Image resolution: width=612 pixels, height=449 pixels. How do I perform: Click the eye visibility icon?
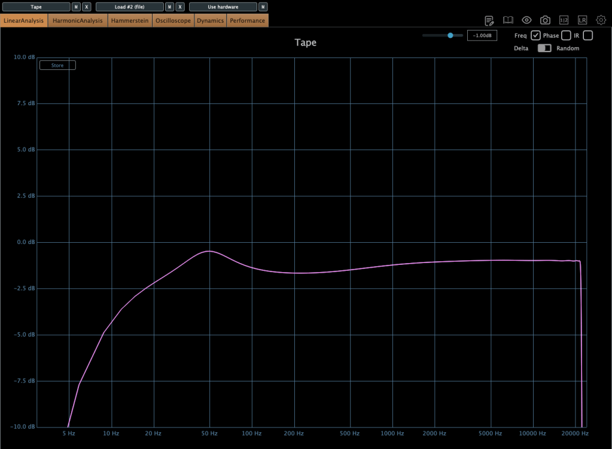click(526, 20)
